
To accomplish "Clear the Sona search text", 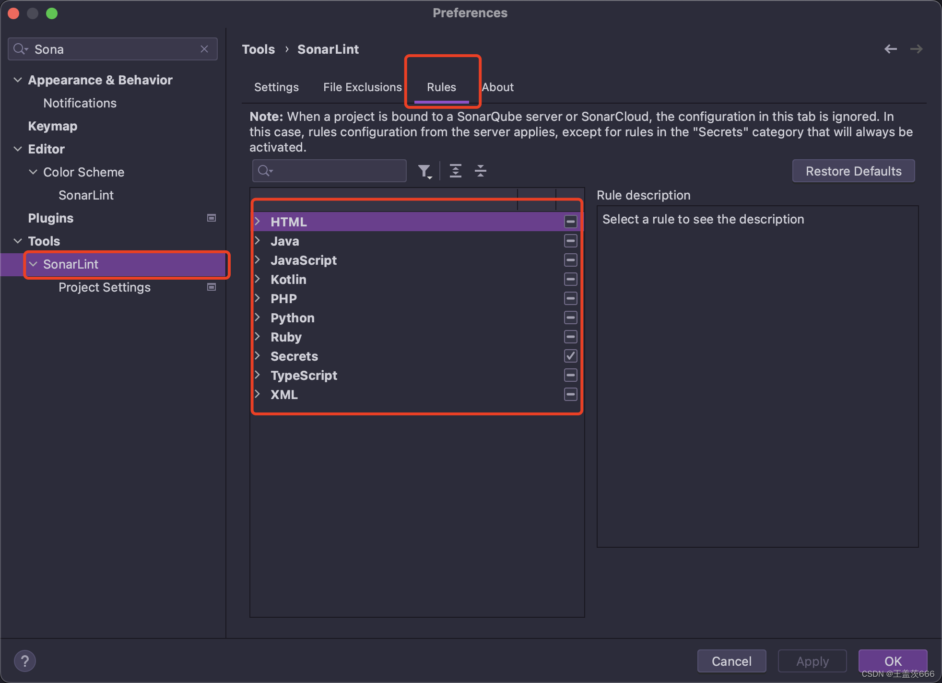I will tap(204, 49).
